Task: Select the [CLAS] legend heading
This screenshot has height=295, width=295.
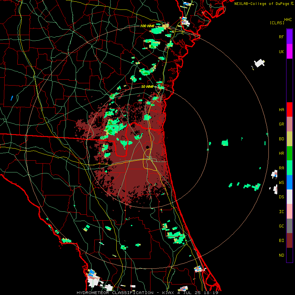Action: (277, 23)
